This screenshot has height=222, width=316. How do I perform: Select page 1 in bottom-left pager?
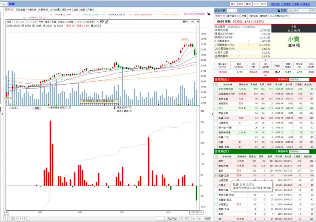pos(5,219)
